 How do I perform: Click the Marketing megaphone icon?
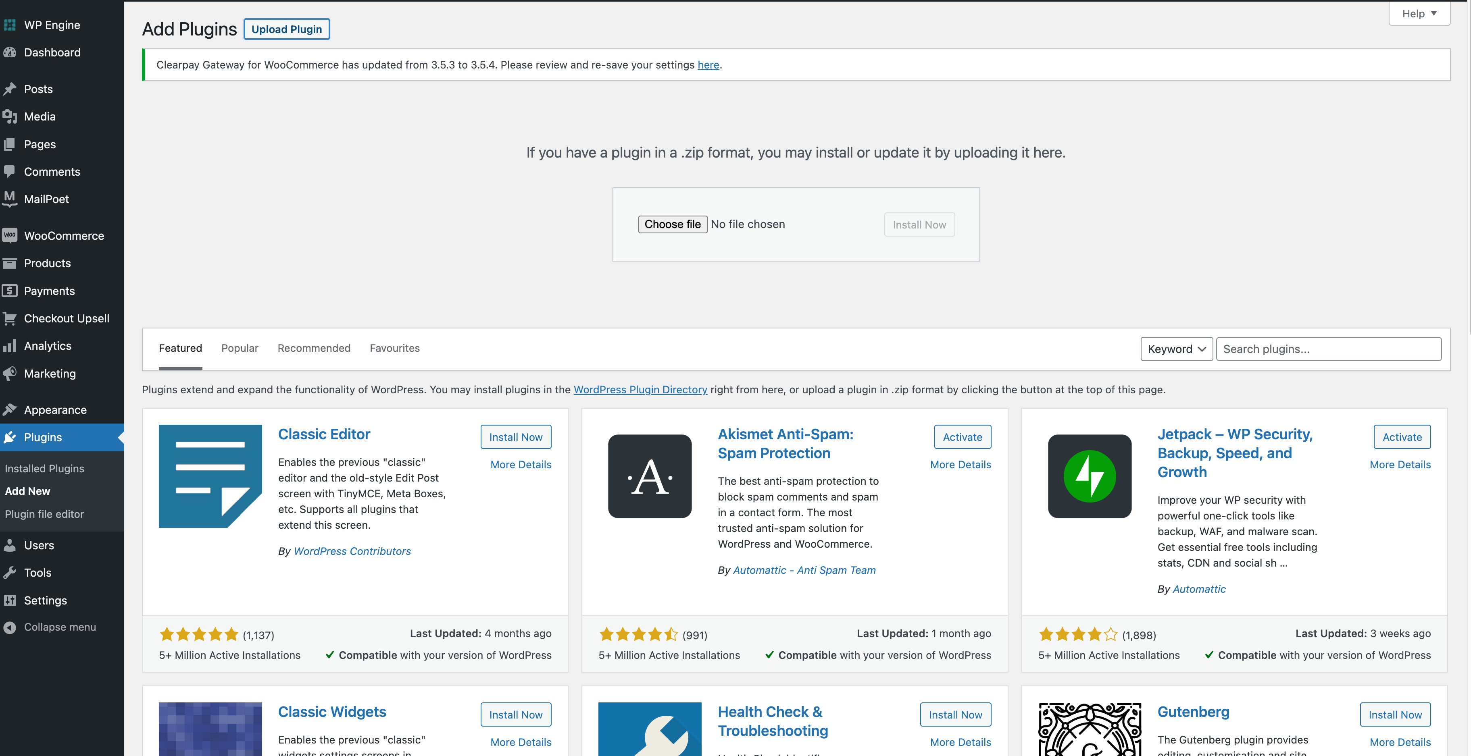coord(10,374)
